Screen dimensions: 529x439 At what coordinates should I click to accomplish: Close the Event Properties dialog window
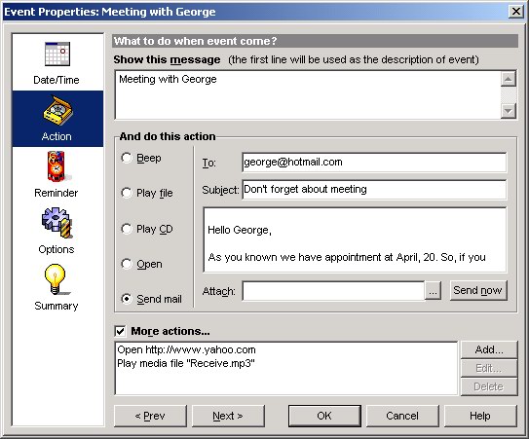515,12
